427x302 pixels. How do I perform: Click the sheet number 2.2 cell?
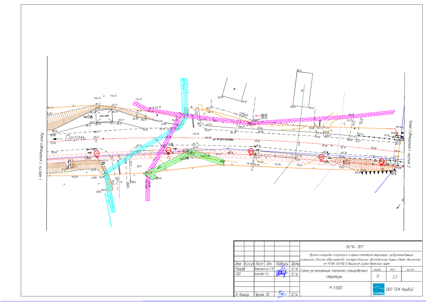click(395, 277)
